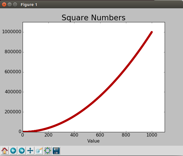This screenshot has height=156, width=183.
Task: Activate the Pan axes tool
Action: click(30, 151)
